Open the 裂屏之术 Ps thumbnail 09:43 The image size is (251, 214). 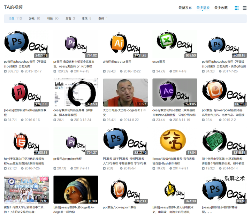click(x=224, y=190)
